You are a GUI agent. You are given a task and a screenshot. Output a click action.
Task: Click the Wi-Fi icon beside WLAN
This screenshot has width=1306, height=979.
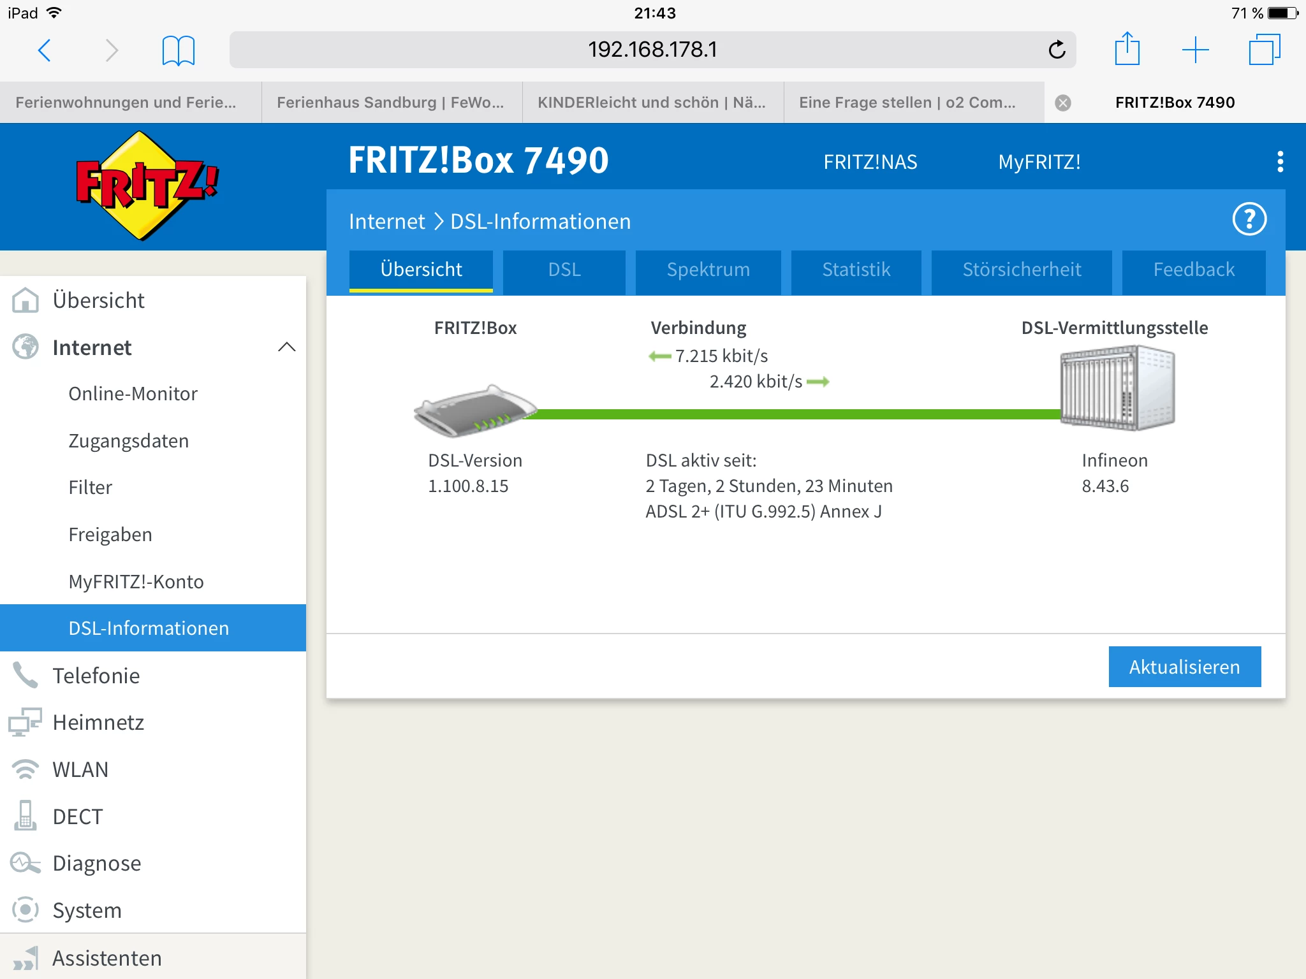(x=26, y=769)
